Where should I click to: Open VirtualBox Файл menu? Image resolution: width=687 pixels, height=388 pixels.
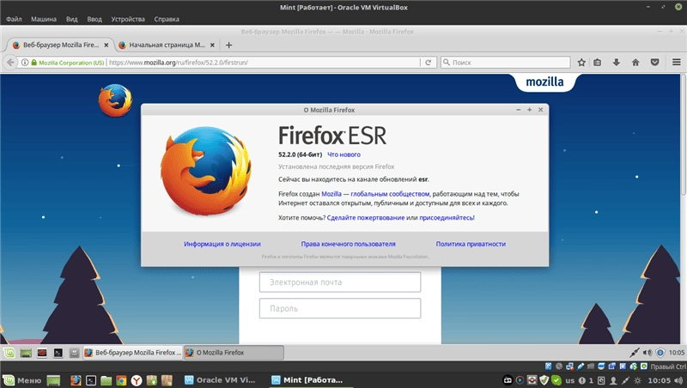14,19
